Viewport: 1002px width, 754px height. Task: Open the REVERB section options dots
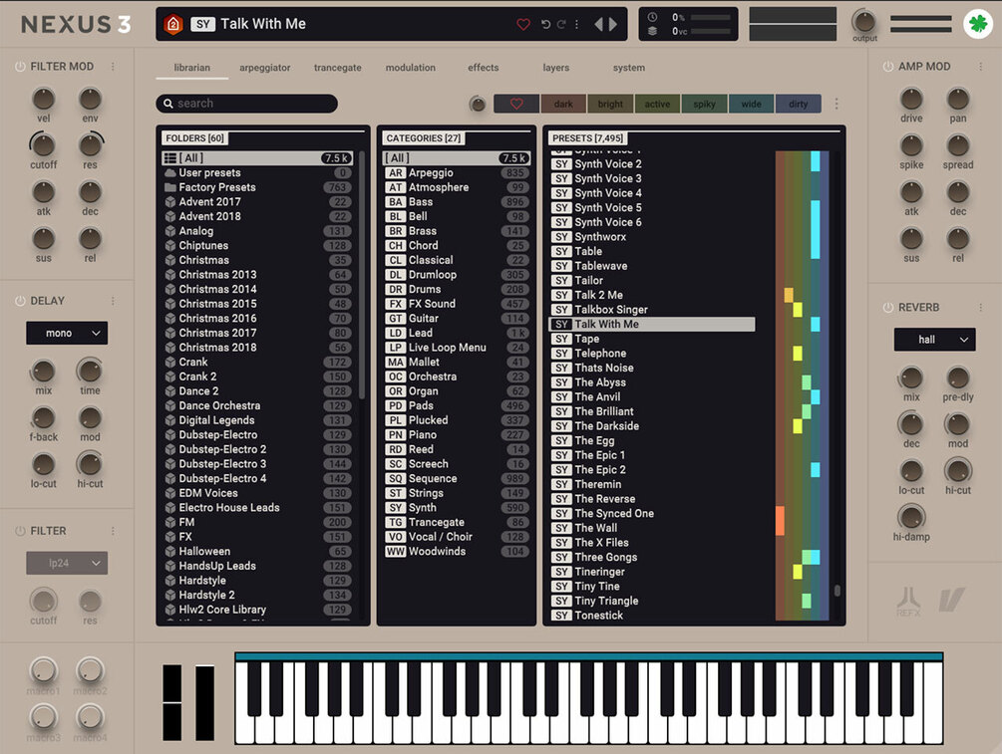[980, 308]
